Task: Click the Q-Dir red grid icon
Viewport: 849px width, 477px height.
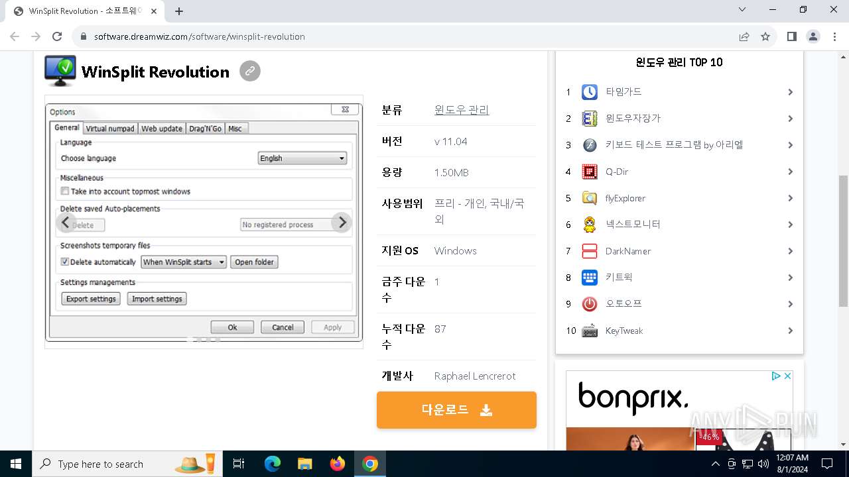Action: [590, 172]
